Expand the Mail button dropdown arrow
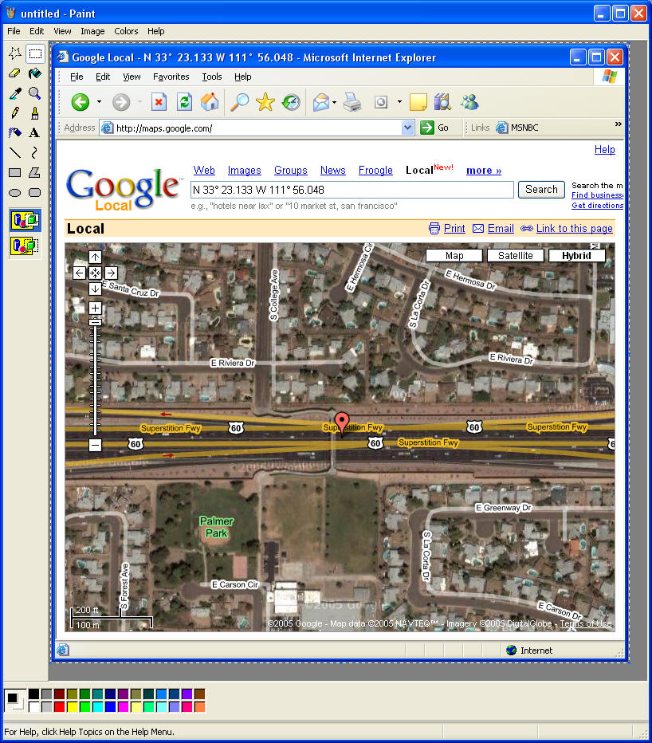The height and width of the screenshot is (743, 652). click(x=335, y=102)
